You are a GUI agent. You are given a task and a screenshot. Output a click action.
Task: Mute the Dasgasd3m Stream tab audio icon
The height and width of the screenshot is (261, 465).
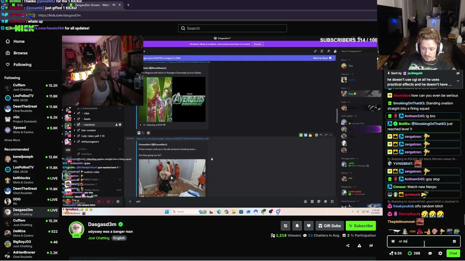[114, 5]
